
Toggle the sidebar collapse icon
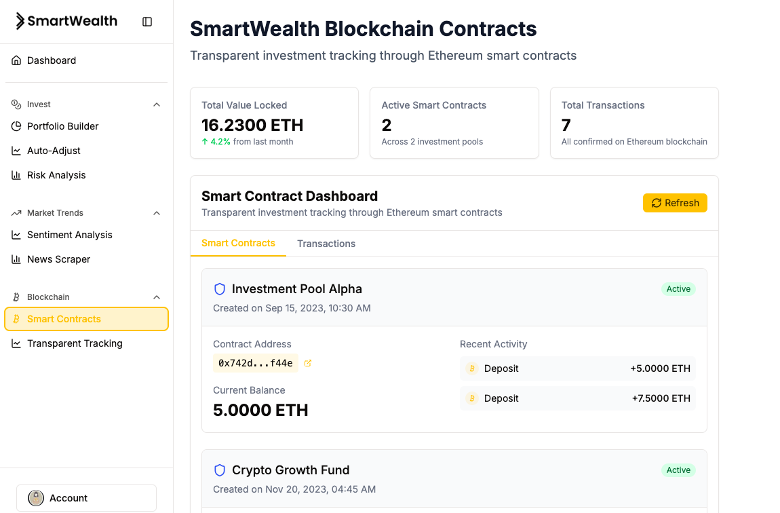click(x=147, y=22)
